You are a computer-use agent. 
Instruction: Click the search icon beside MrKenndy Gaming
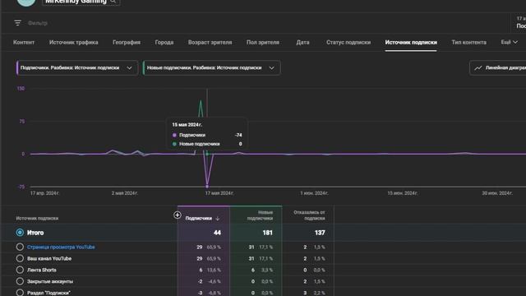[x=113, y=2]
